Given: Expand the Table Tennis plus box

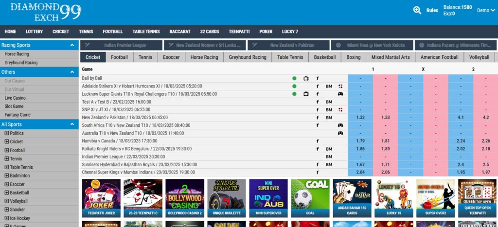Looking at the screenshot, I should pos(7,167).
